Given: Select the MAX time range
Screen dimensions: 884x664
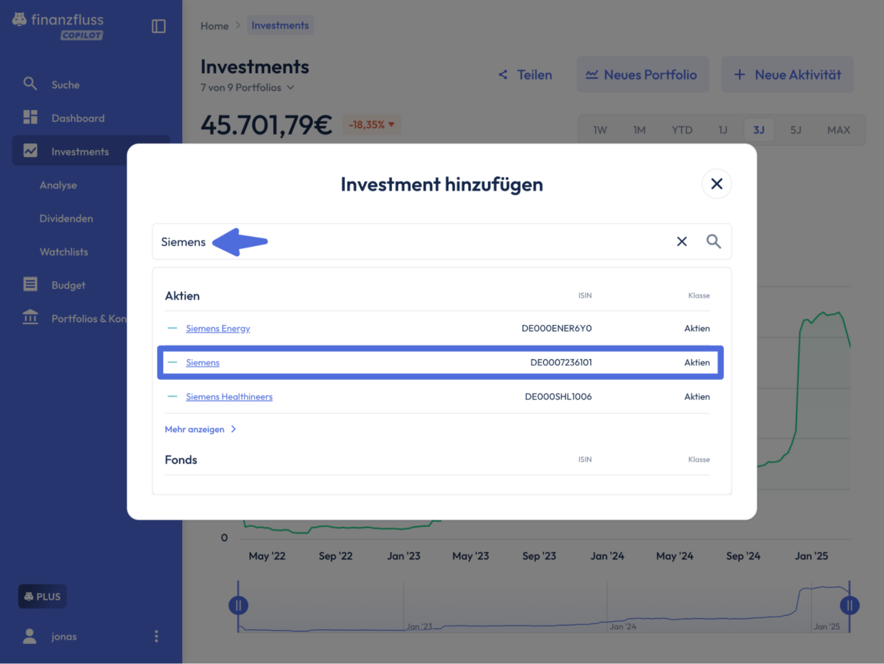Looking at the screenshot, I should pyautogui.click(x=838, y=130).
